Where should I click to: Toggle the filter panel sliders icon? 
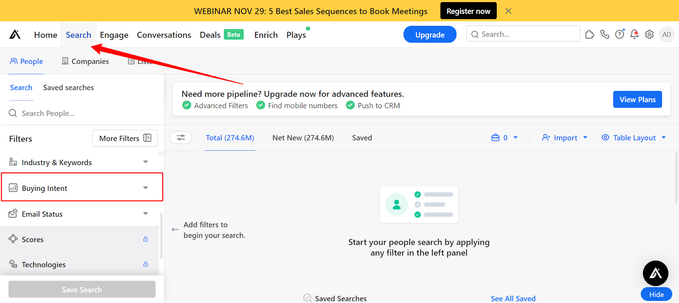[x=181, y=137]
